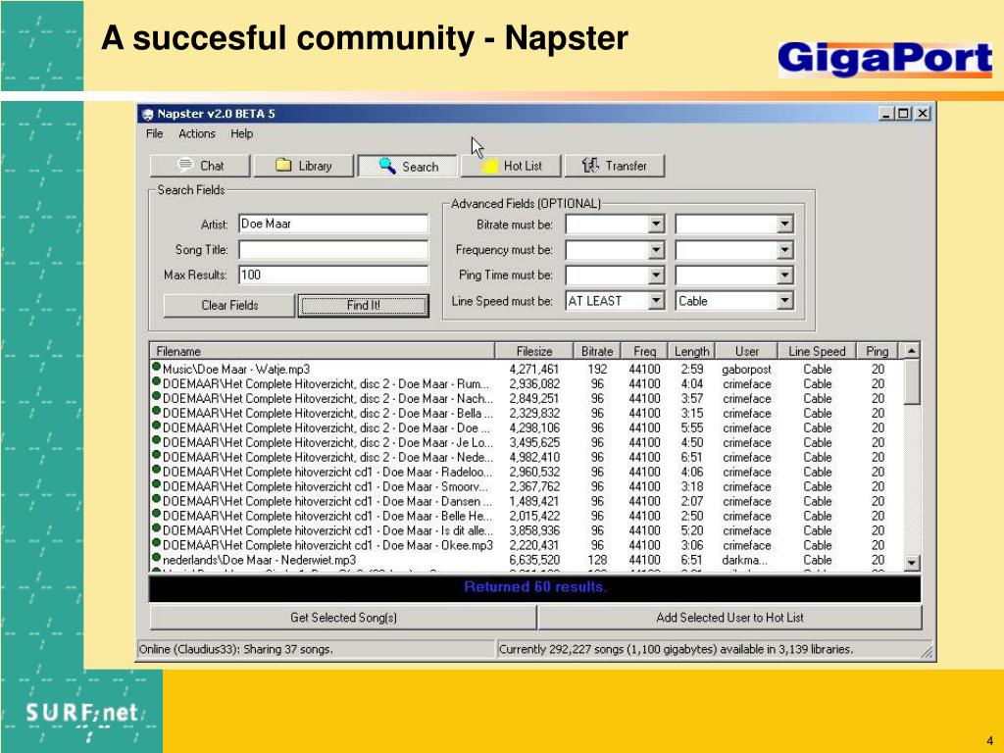The width and height of the screenshot is (1004, 753).
Task: Click the Find It! button
Action: point(363,306)
